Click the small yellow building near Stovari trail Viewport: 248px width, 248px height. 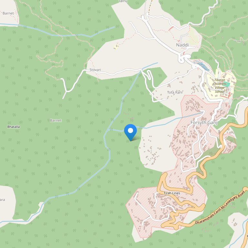(116, 46)
